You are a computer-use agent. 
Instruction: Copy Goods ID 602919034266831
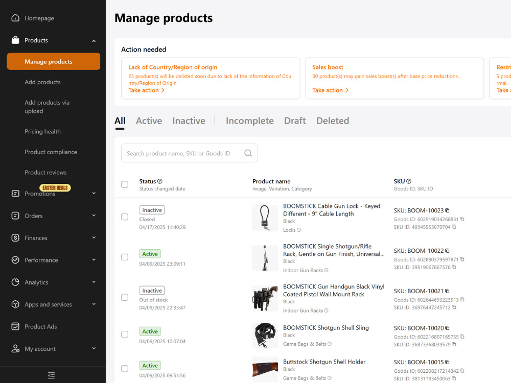[x=462, y=219]
